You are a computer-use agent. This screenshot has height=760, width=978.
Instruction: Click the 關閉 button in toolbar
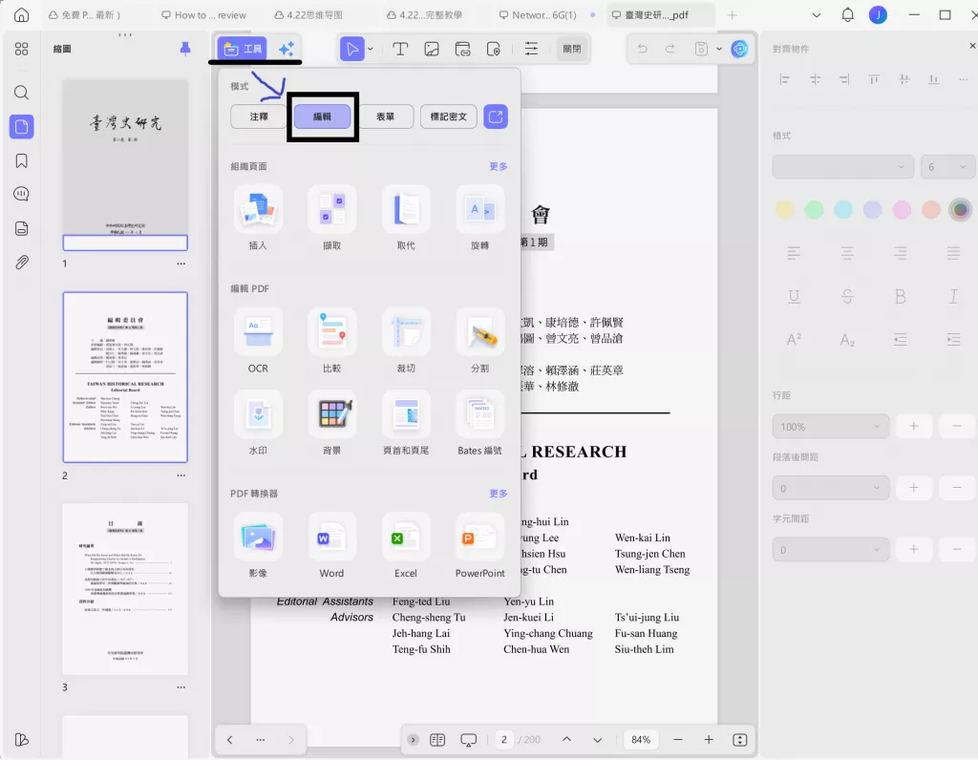(572, 49)
